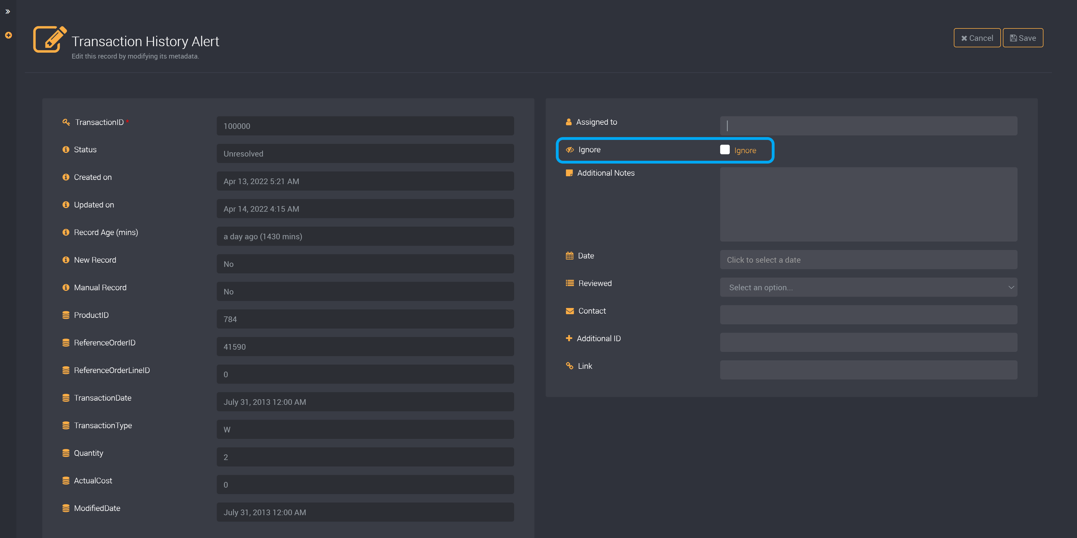
Task: Click the database icon next to ReferenceOrderLineID
Action: (66, 370)
